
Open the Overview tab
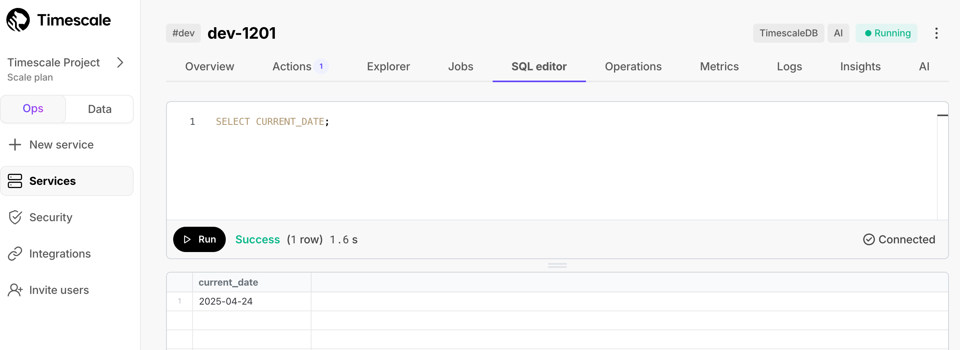(x=210, y=66)
